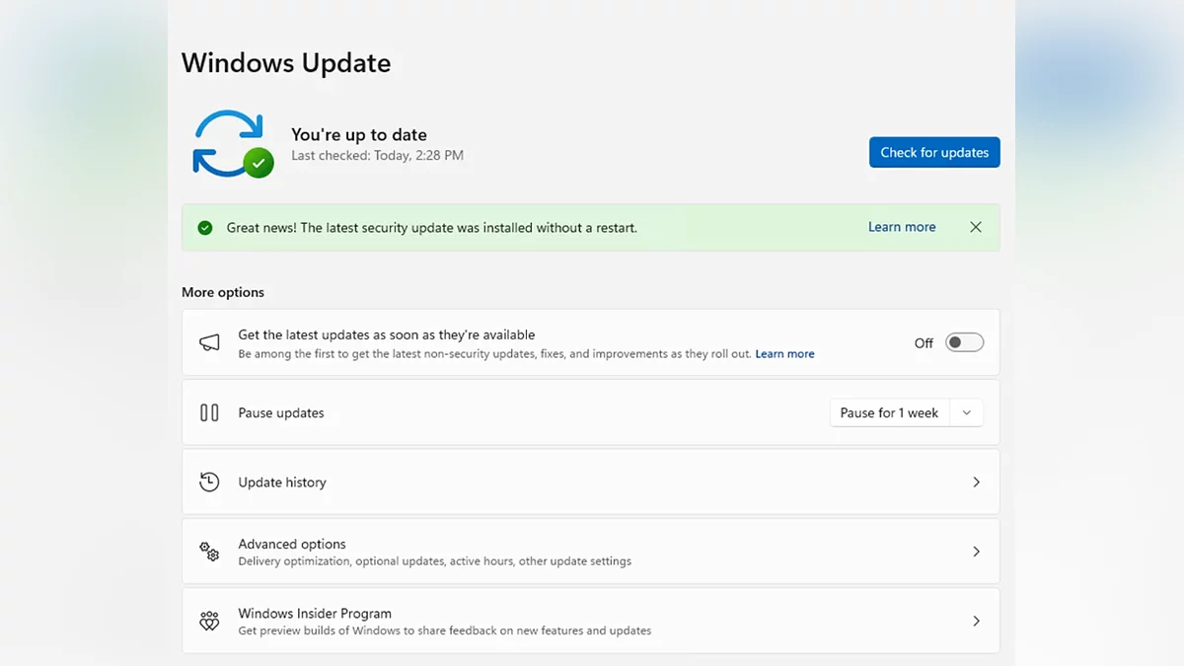Screen dimensions: 1184x666
Task: Click the megaphone icon for latest updates
Action: pyautogui.click(x=209, y=342)
